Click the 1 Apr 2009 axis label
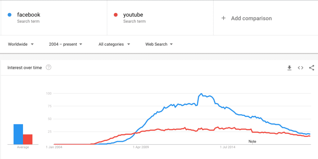The width and height of the screenshot is (318, 159). pyautogui.click(x=141, y=147)
